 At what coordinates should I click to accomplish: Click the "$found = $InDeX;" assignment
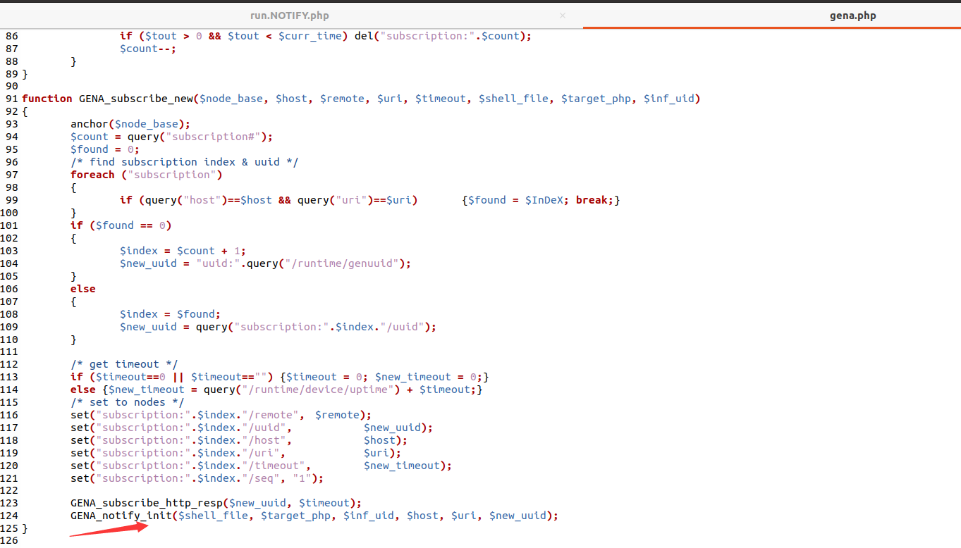point(518,200)
